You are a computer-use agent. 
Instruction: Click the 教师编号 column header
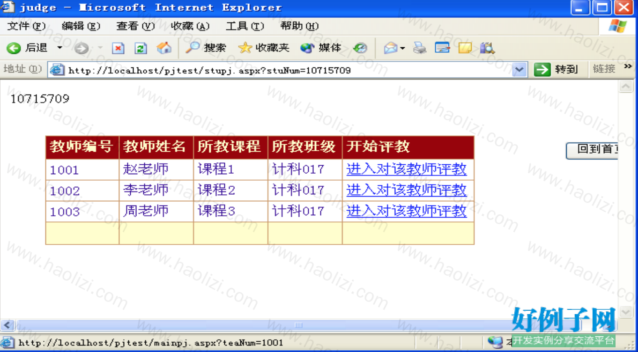[82, 147]
